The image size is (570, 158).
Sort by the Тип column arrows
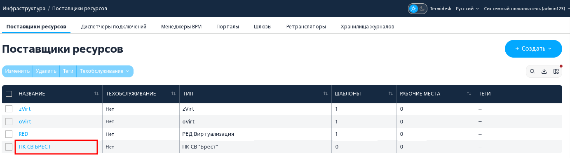click(326, 94)
